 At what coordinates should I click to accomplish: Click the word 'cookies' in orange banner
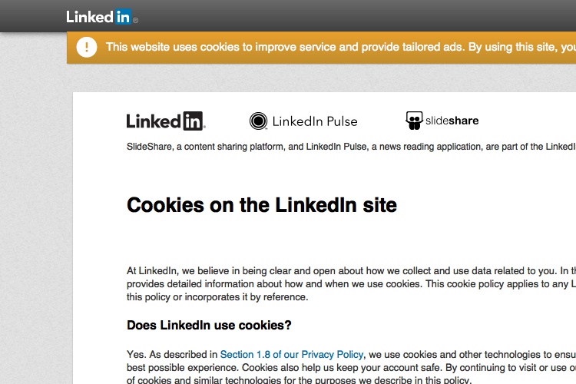220,47
